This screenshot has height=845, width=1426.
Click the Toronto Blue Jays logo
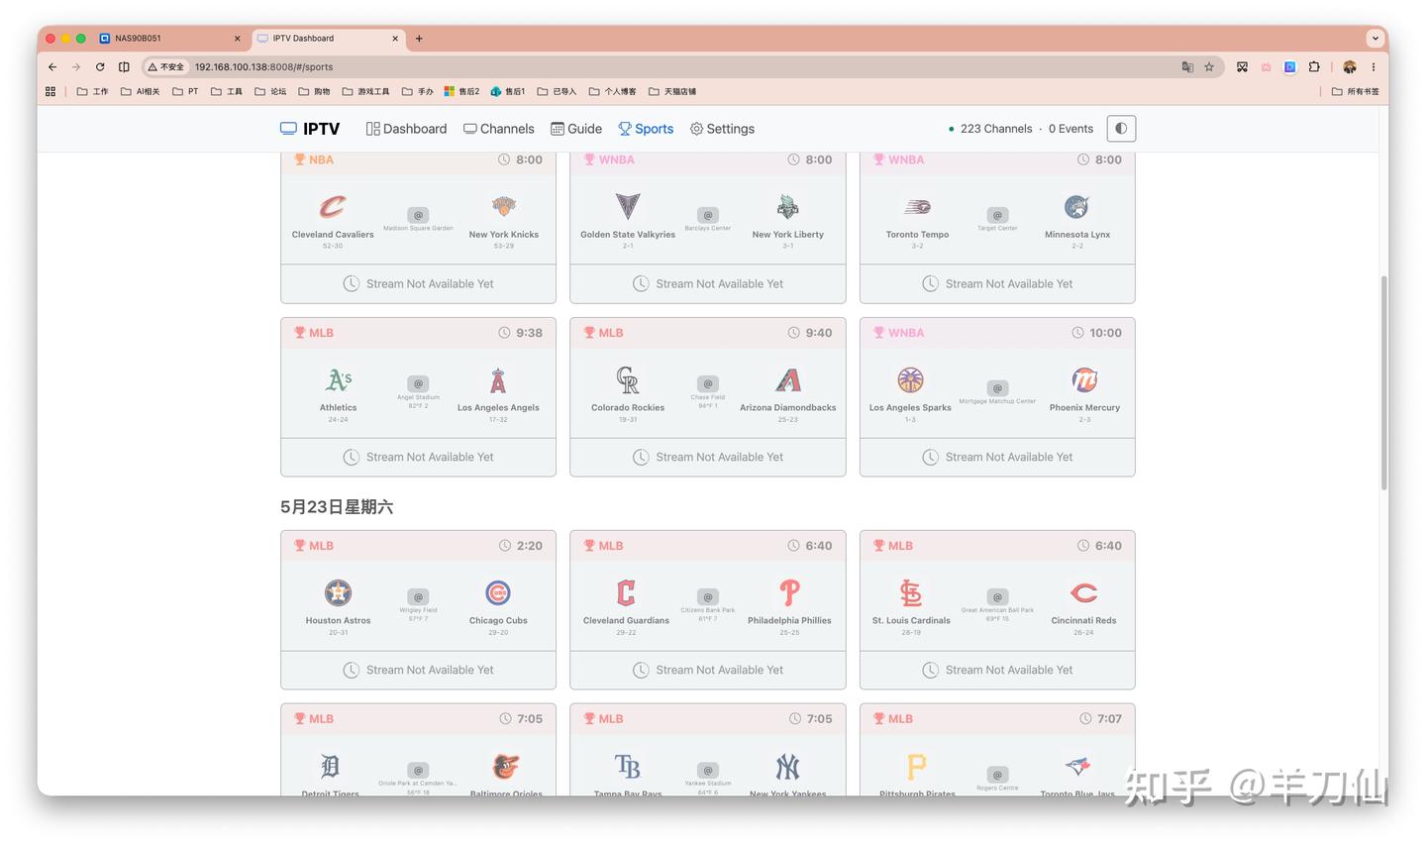(x=1077, y=766)
